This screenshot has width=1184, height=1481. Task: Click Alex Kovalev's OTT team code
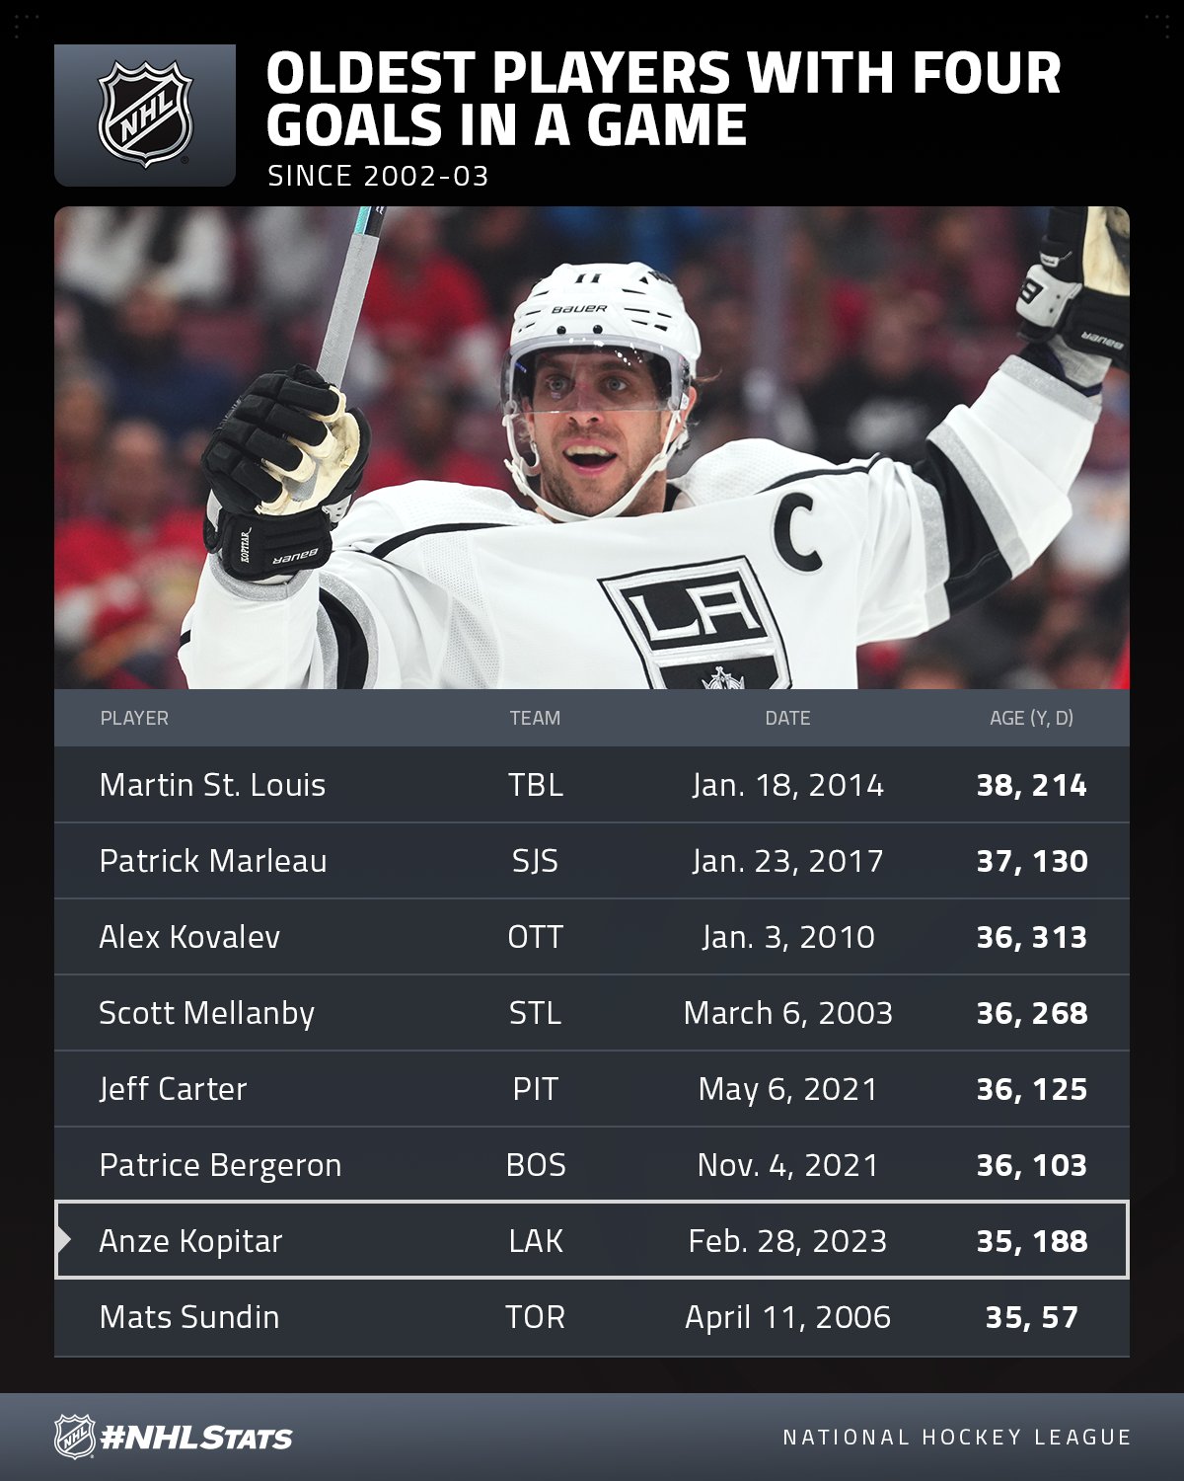pos(535,937)
